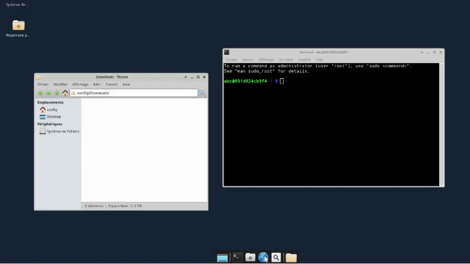This screenshot has height=264, width=470.
Task: Open the Favoris menu in Thunar
Action: click(x=111, y=85)
